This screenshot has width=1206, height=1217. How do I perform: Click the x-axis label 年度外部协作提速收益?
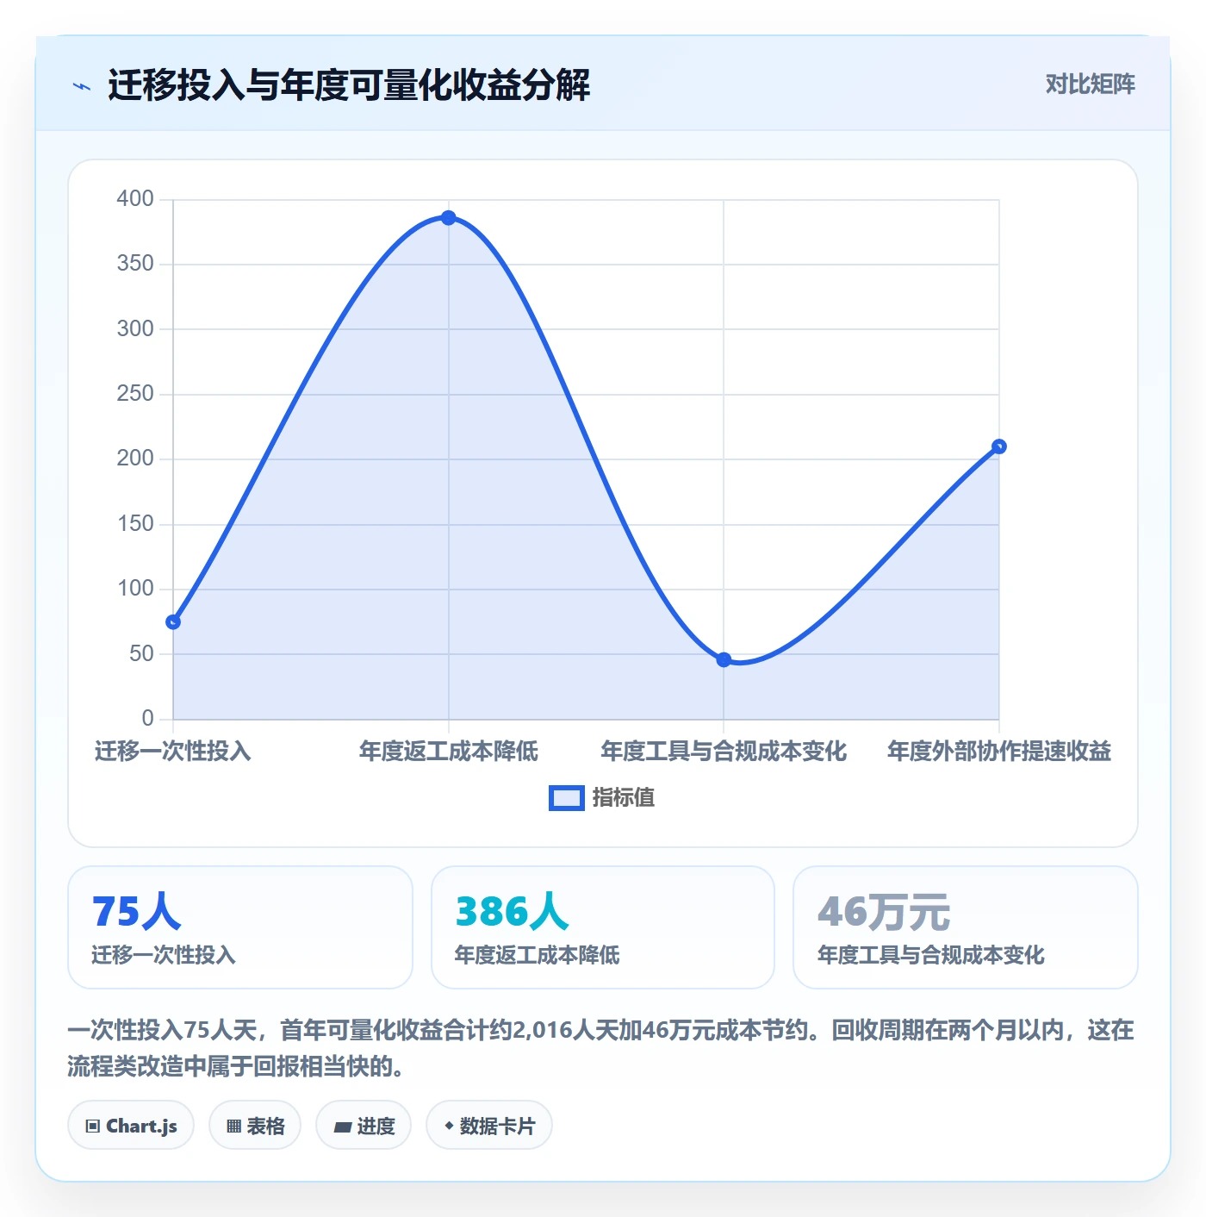(x=999, y=752)
